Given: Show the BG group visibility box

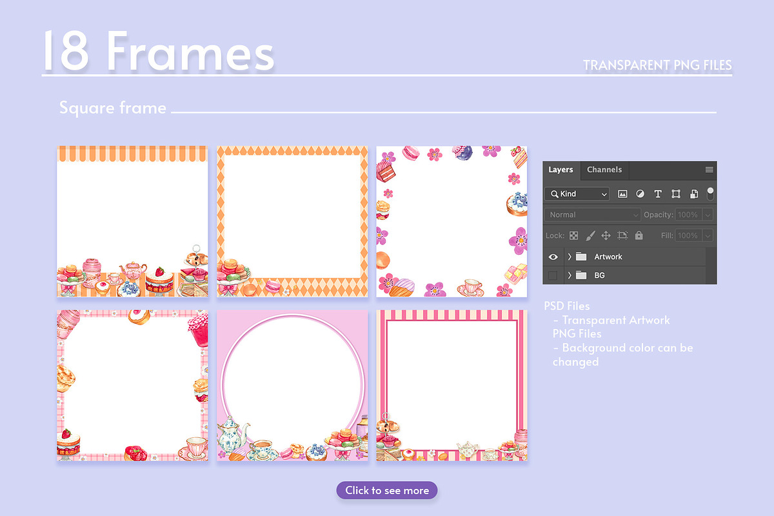Looking at the screenshot, I should pyautogui.click(x=553, y=275).
